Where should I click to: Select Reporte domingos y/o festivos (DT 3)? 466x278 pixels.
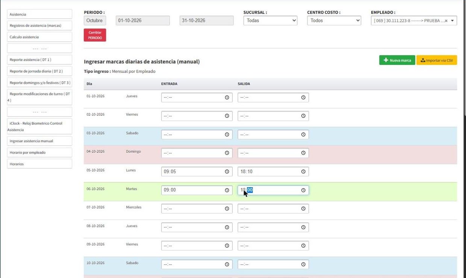pos(39,83)
